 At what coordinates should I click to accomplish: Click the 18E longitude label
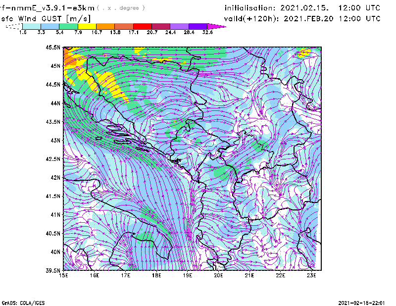(x=156, y=275)
